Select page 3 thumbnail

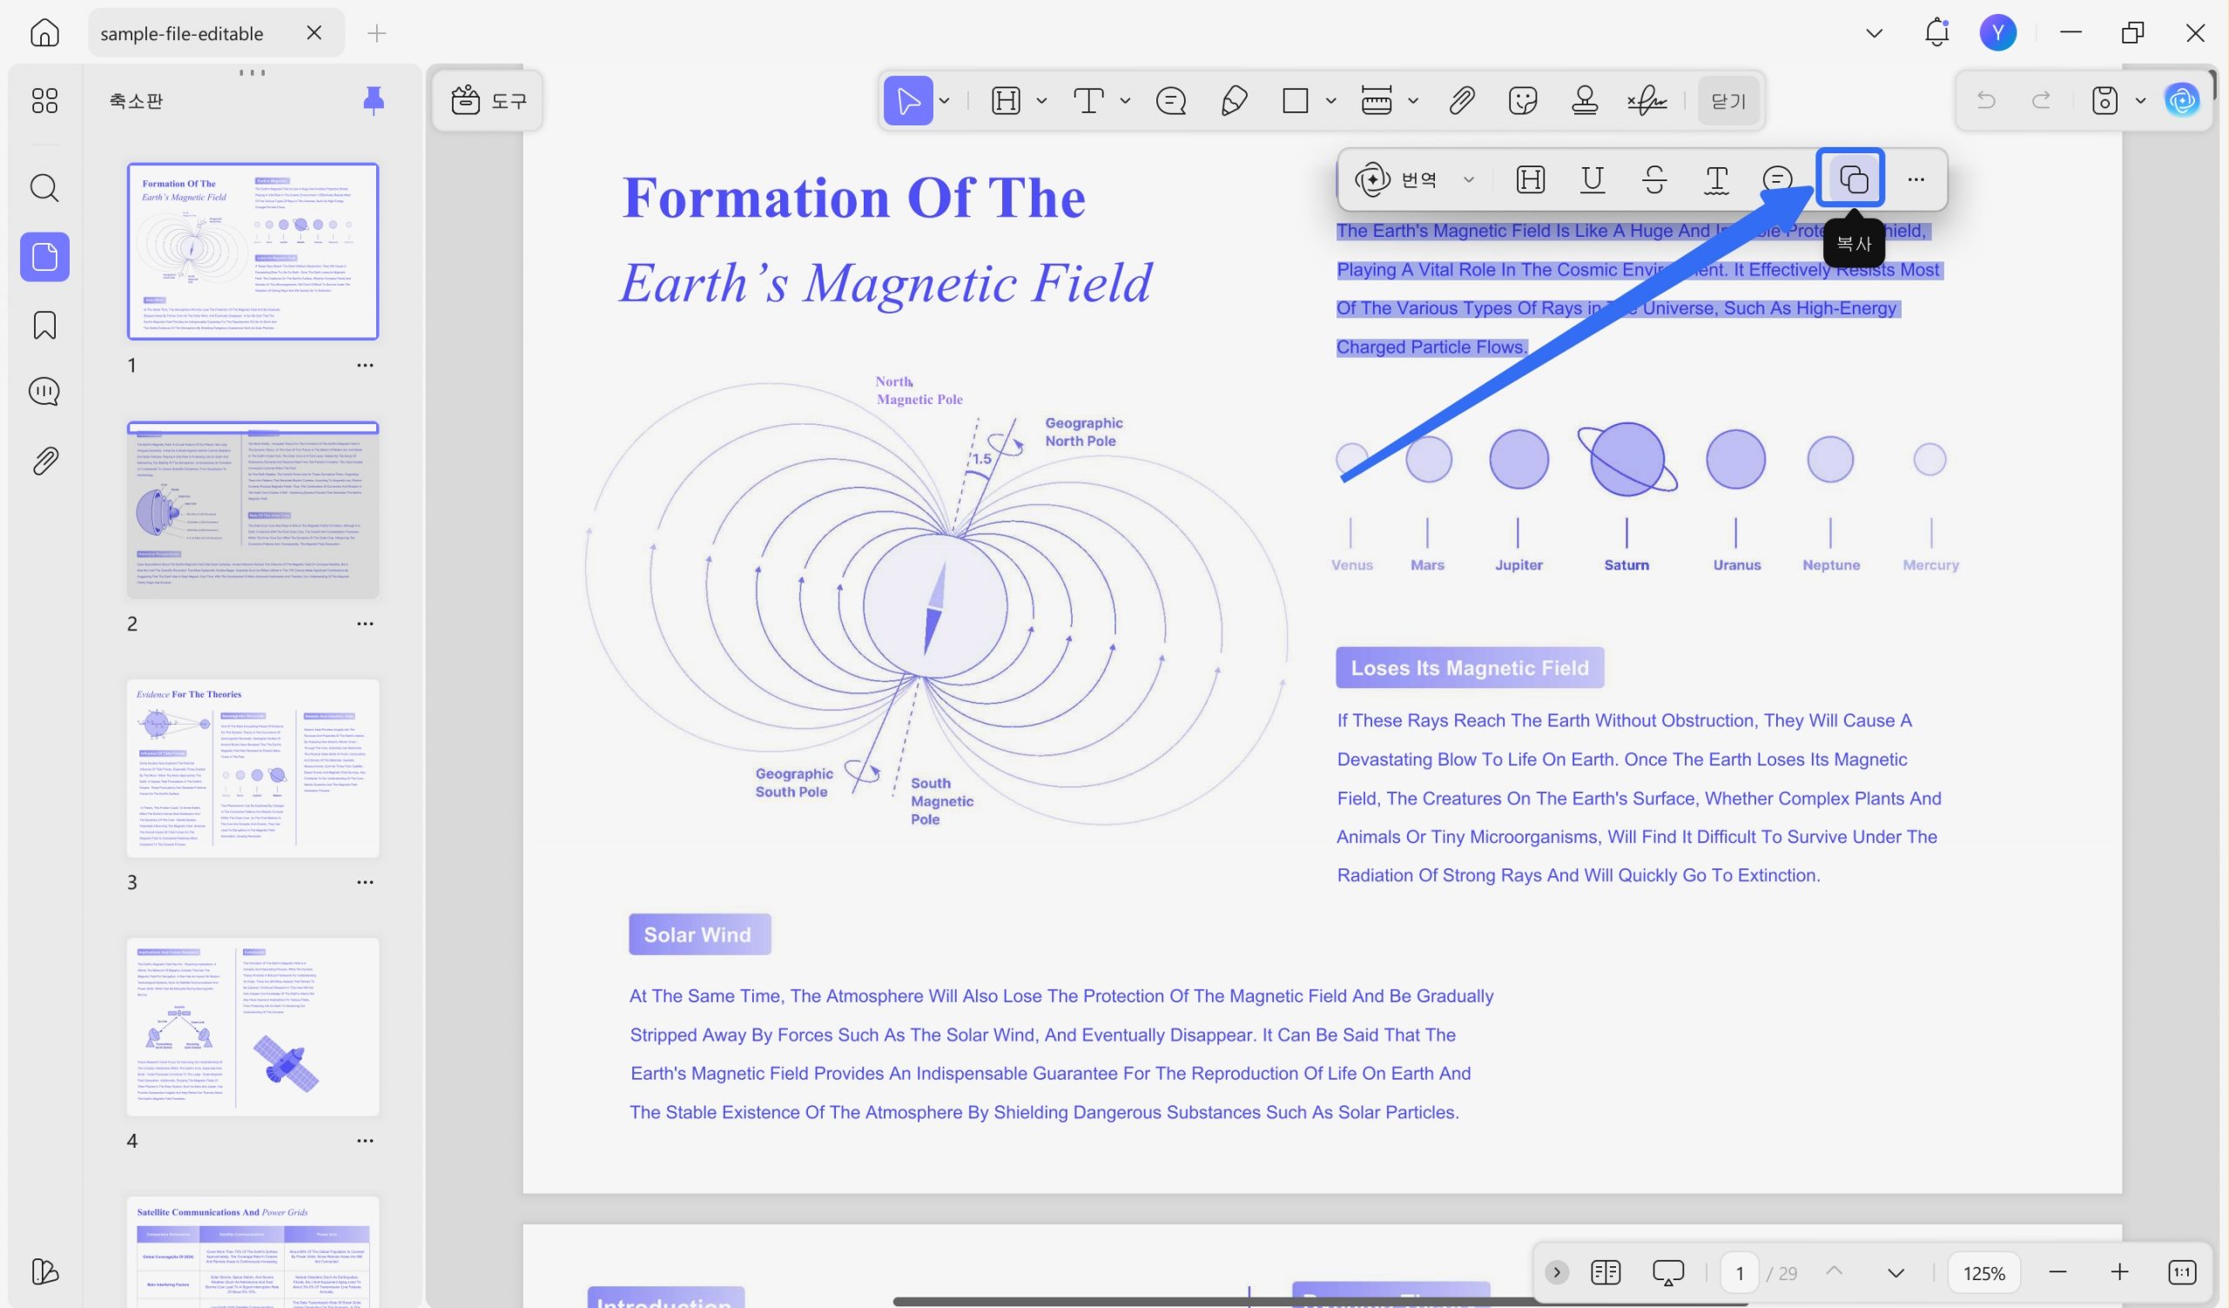[x=253, y=769]
